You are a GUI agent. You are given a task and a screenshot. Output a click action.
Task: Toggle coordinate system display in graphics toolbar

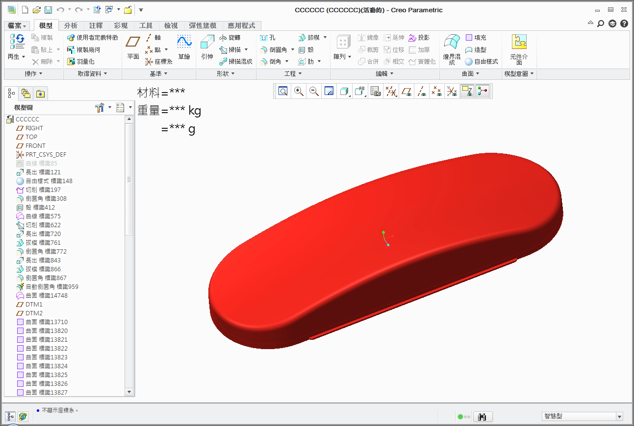point(452,91)
